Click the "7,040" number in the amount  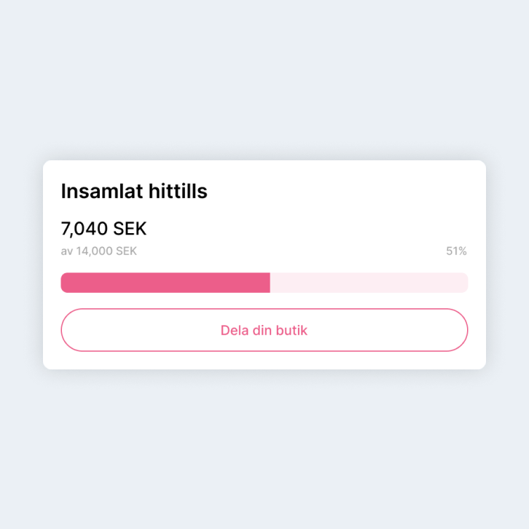[x=85, y=229]
